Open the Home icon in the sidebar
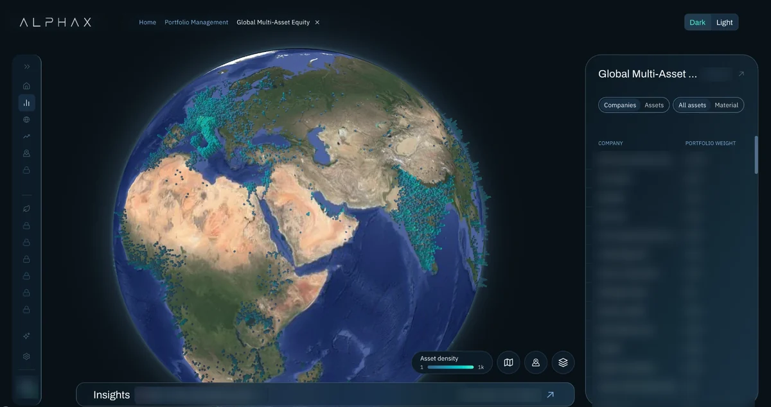This screenshot has height=407, width=771. [x=26, y=86]
